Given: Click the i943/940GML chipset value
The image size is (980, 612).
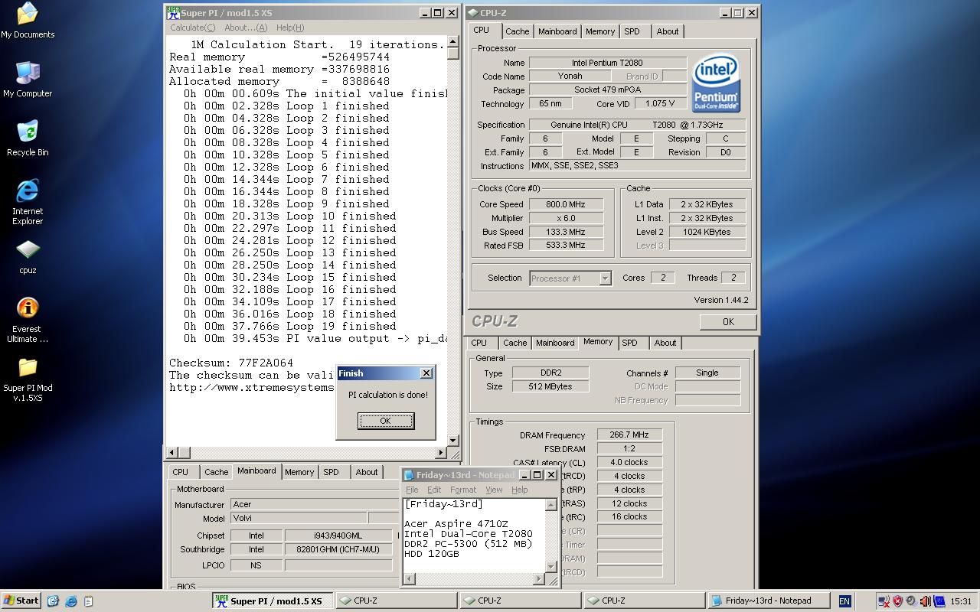Looking at the screenshot, I should (x=338, y=535).
